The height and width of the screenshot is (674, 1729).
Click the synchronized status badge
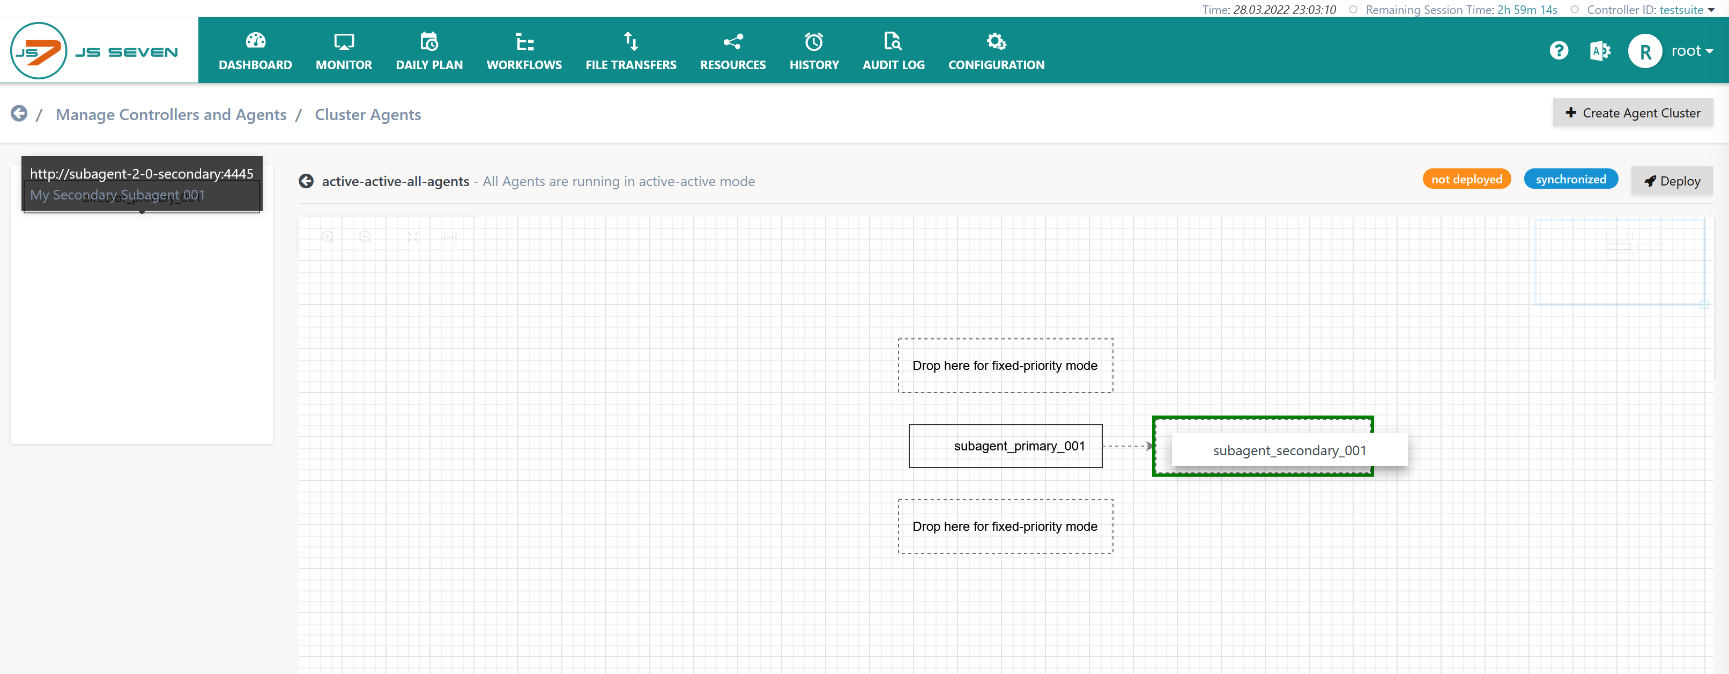[x=1571, y=179]
